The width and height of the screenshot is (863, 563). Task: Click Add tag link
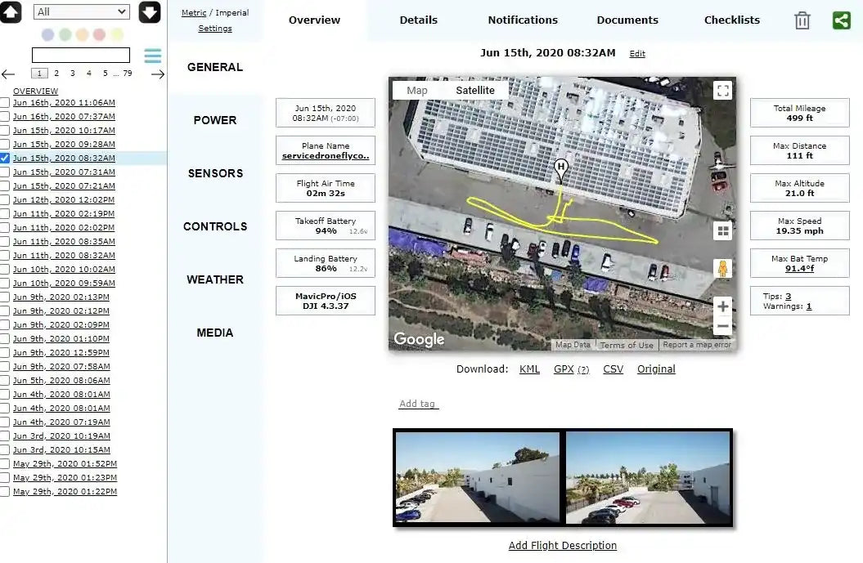pyautogui.click(x=418, y=404)
